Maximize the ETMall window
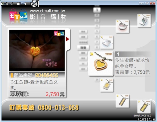157x122 pixels. pos(147,3)
